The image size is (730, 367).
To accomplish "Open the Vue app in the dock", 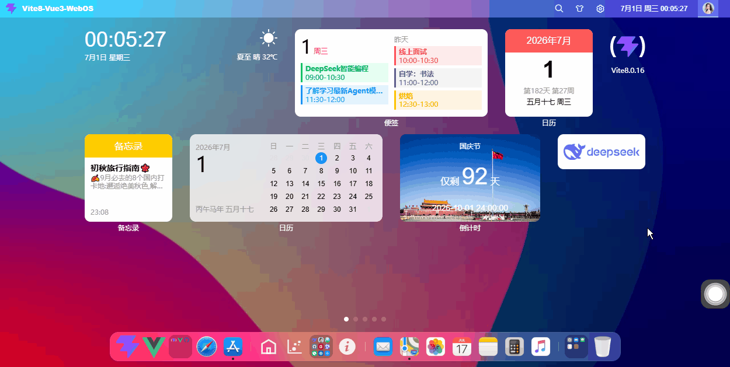I will pyautogui.click(x=154, y=347).
